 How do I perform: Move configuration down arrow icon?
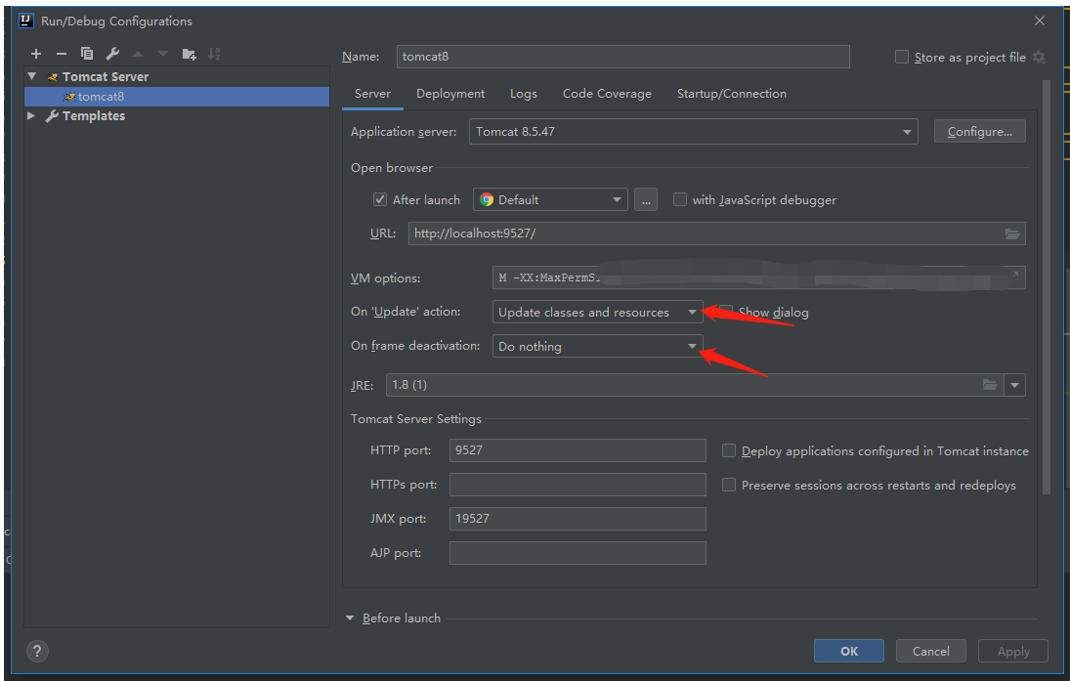pyautogui.click(x=163, y=54)
